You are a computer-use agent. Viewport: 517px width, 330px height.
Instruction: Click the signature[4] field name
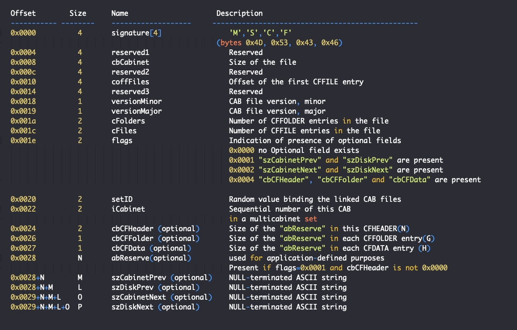[x=137, y=33]
